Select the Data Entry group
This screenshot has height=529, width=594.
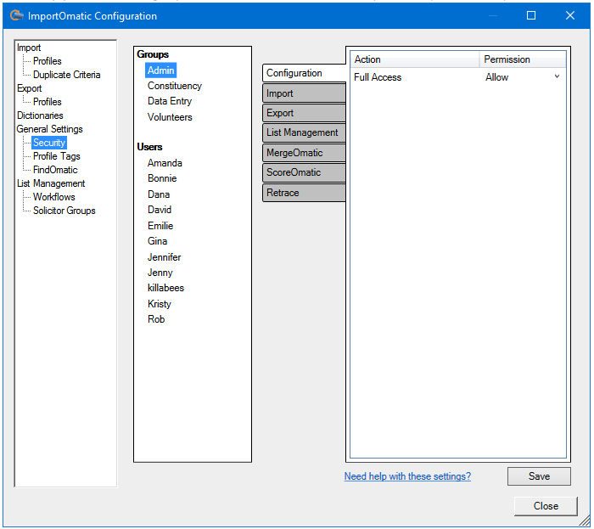[170, 101]
